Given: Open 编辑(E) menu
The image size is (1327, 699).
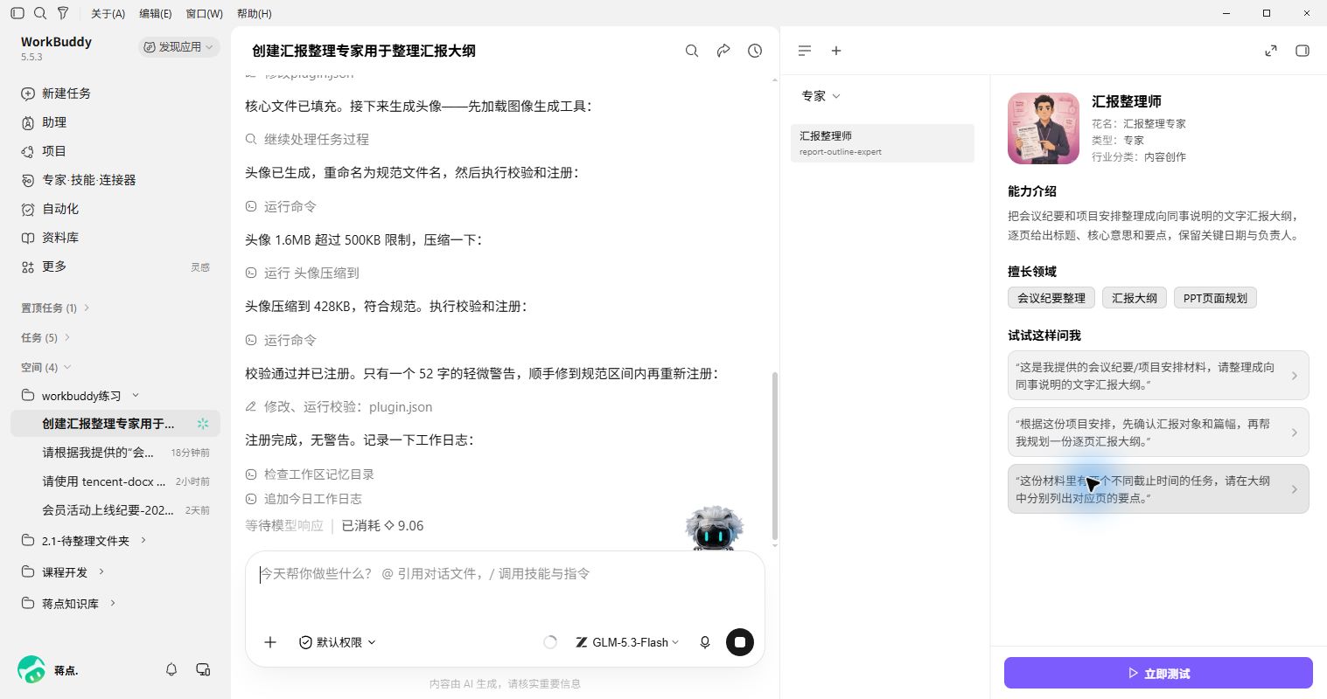Looking at the screenshot, I should [155, 13].
